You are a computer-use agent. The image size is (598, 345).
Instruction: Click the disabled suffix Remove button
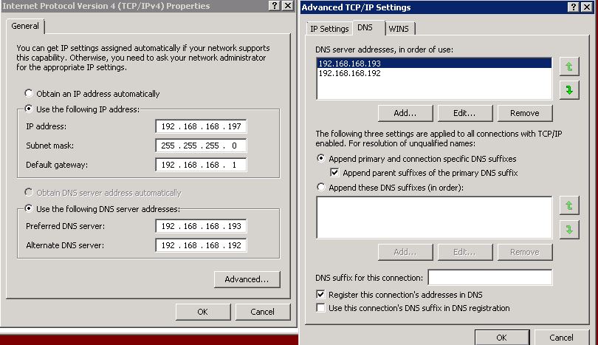click(525, 252)
